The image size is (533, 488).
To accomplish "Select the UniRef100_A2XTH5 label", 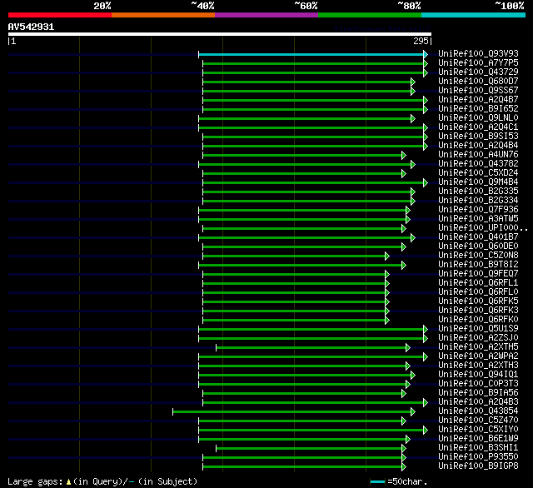I will 478,347.
